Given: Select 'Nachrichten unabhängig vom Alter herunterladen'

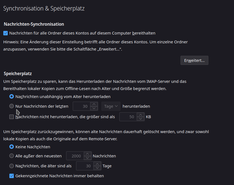Looking at the screenshot, I should tap(12, 96).
